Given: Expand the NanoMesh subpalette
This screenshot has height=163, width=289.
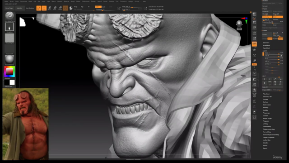Looking at the screenshot, I should [266, 48].
